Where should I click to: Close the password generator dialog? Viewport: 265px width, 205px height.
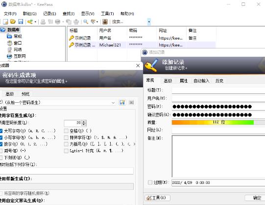coord(138,66)
